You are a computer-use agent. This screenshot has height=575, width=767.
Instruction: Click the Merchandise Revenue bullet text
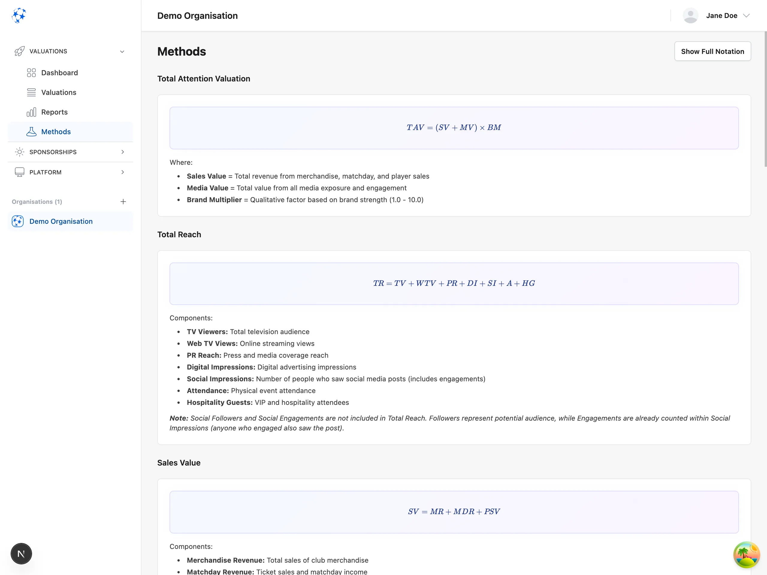pyautogui.click(x=277, y=560)
